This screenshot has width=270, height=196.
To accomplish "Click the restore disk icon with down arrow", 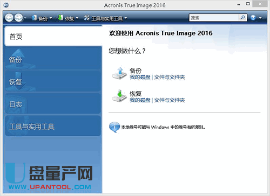I will [x=119, y=96].
